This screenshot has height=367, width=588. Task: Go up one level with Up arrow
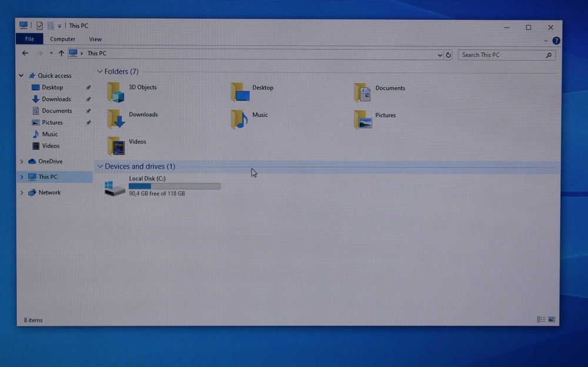(x=61, y=54)
